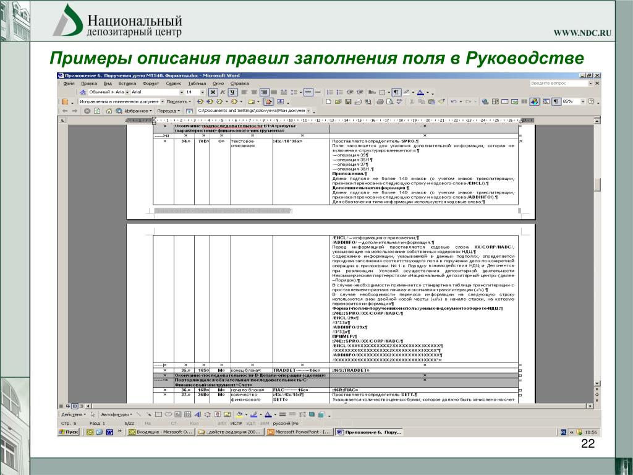Click the Автофигуры button in drawing toolbar
633x475 pixels.
click(115, 414)
